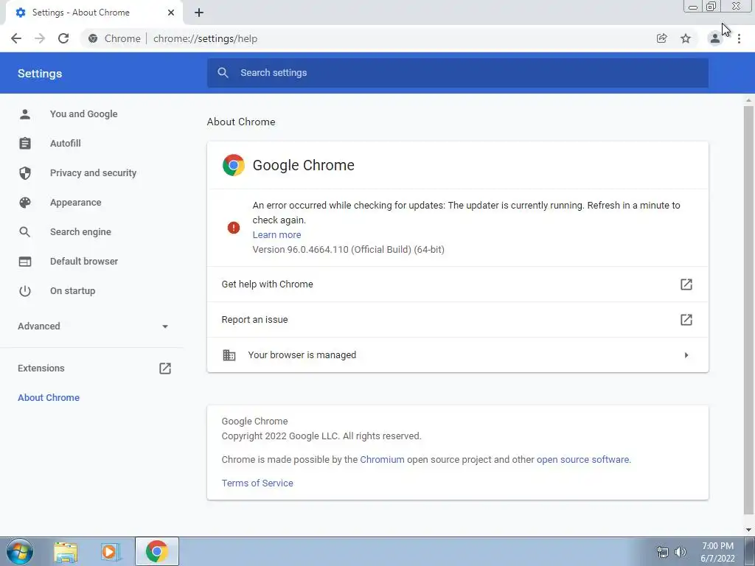Open the Terms of Service link

pos(257,483)
